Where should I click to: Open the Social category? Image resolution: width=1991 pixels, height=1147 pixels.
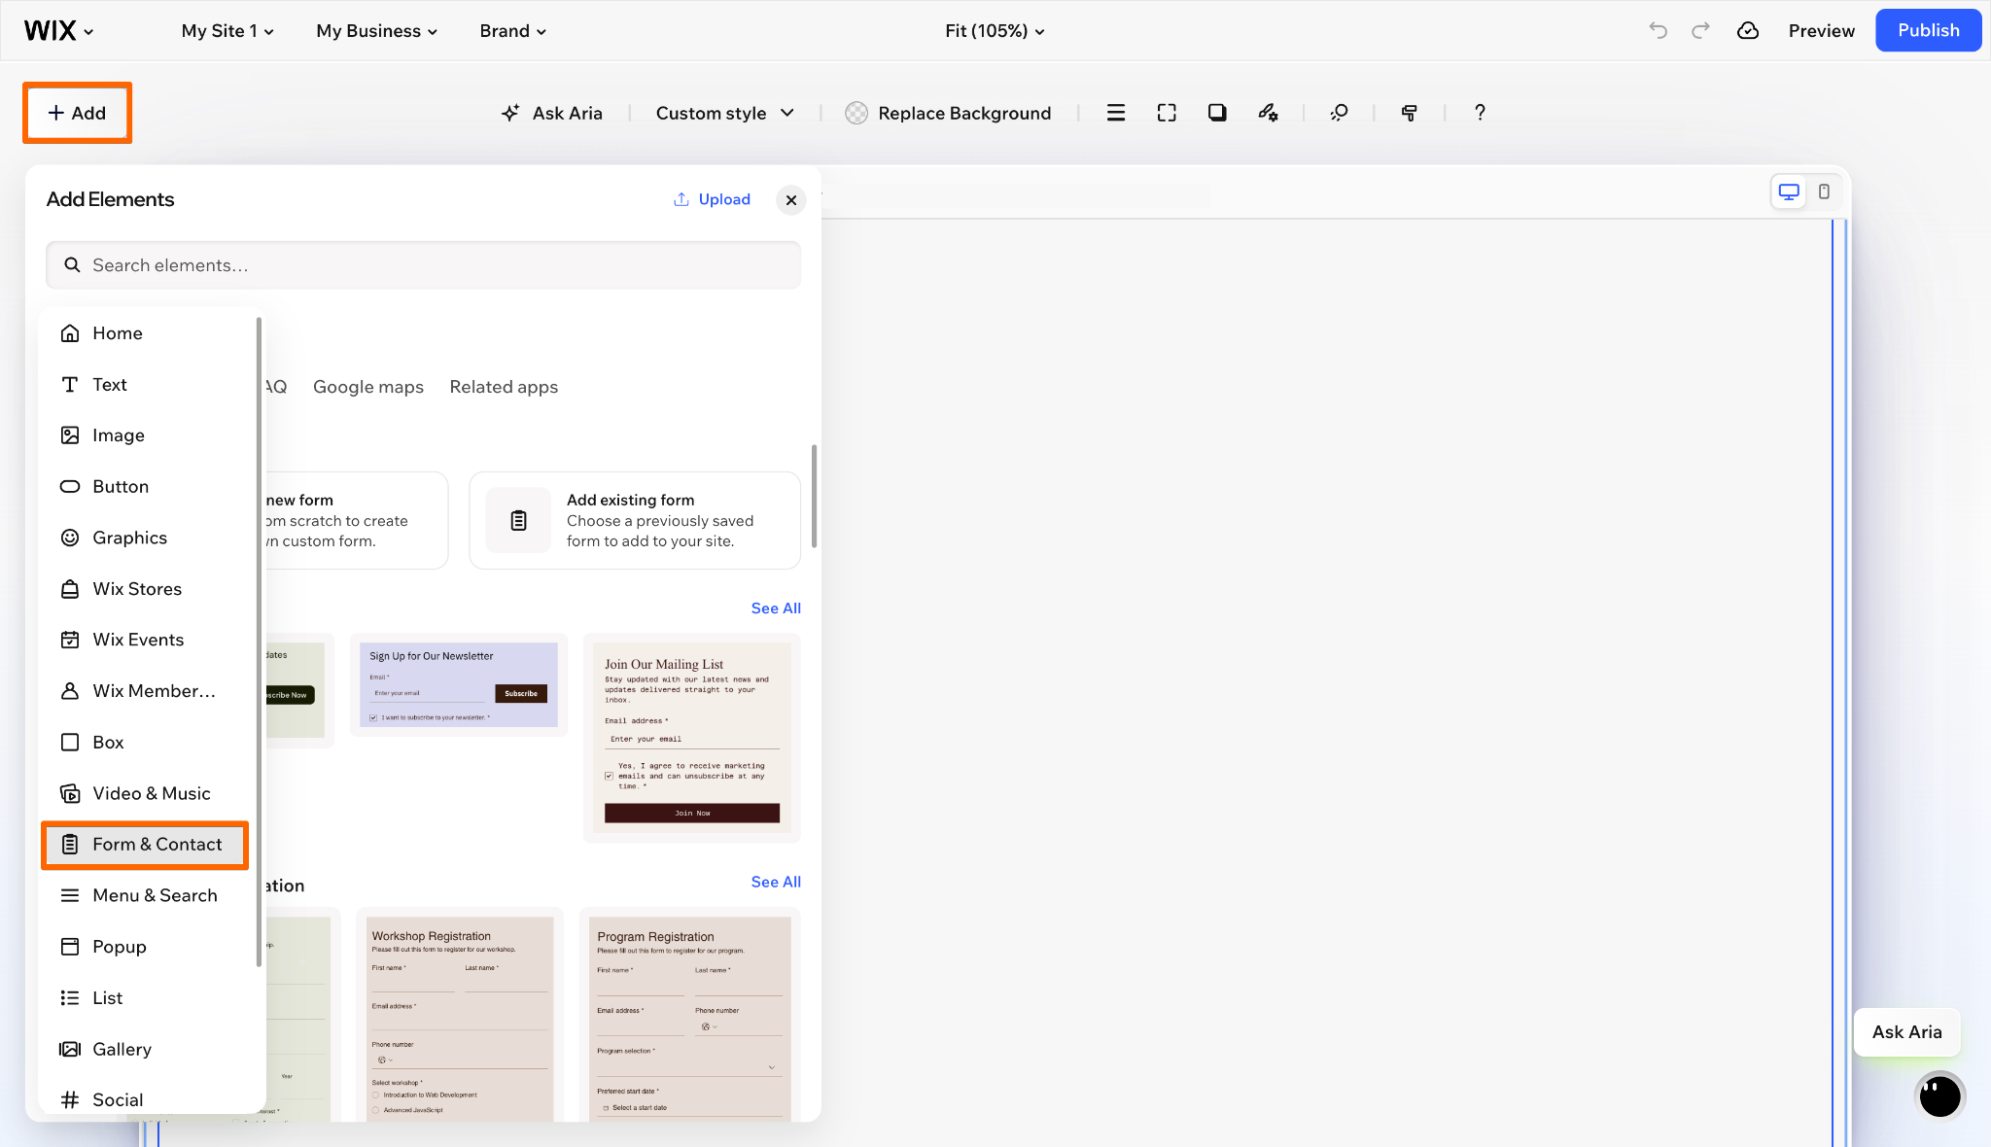pos(146,1099)
